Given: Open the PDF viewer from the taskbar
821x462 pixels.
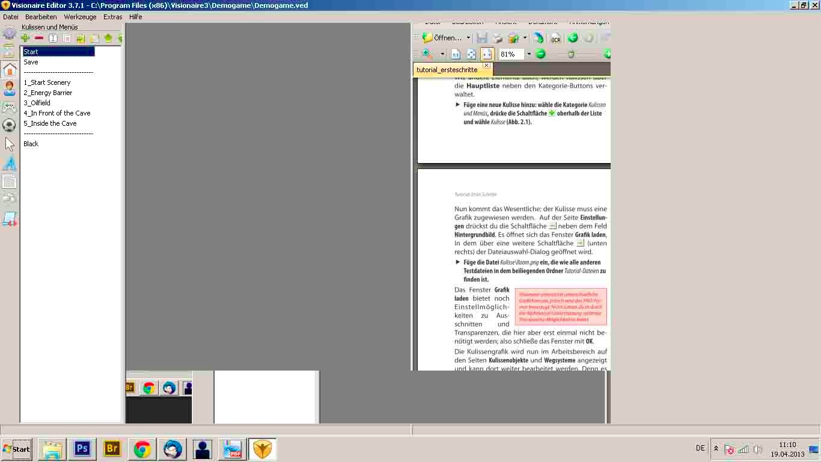Looking at the screenshot, I should 232,449.
